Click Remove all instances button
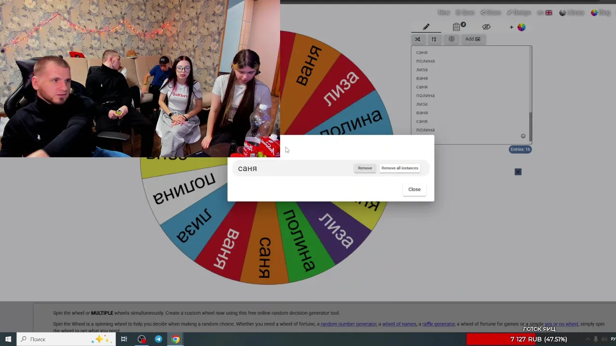 coord(399,168)
